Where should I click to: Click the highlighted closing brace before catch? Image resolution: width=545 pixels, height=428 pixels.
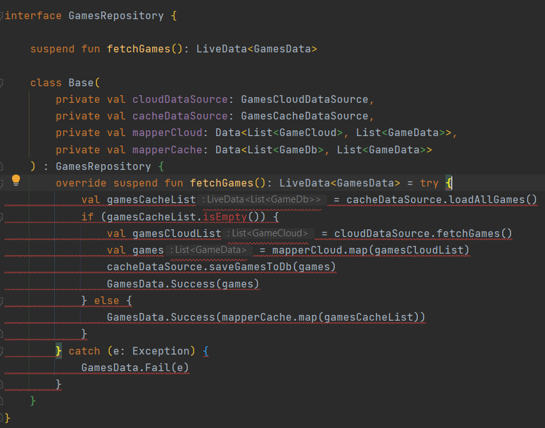(x=59, y=351)
